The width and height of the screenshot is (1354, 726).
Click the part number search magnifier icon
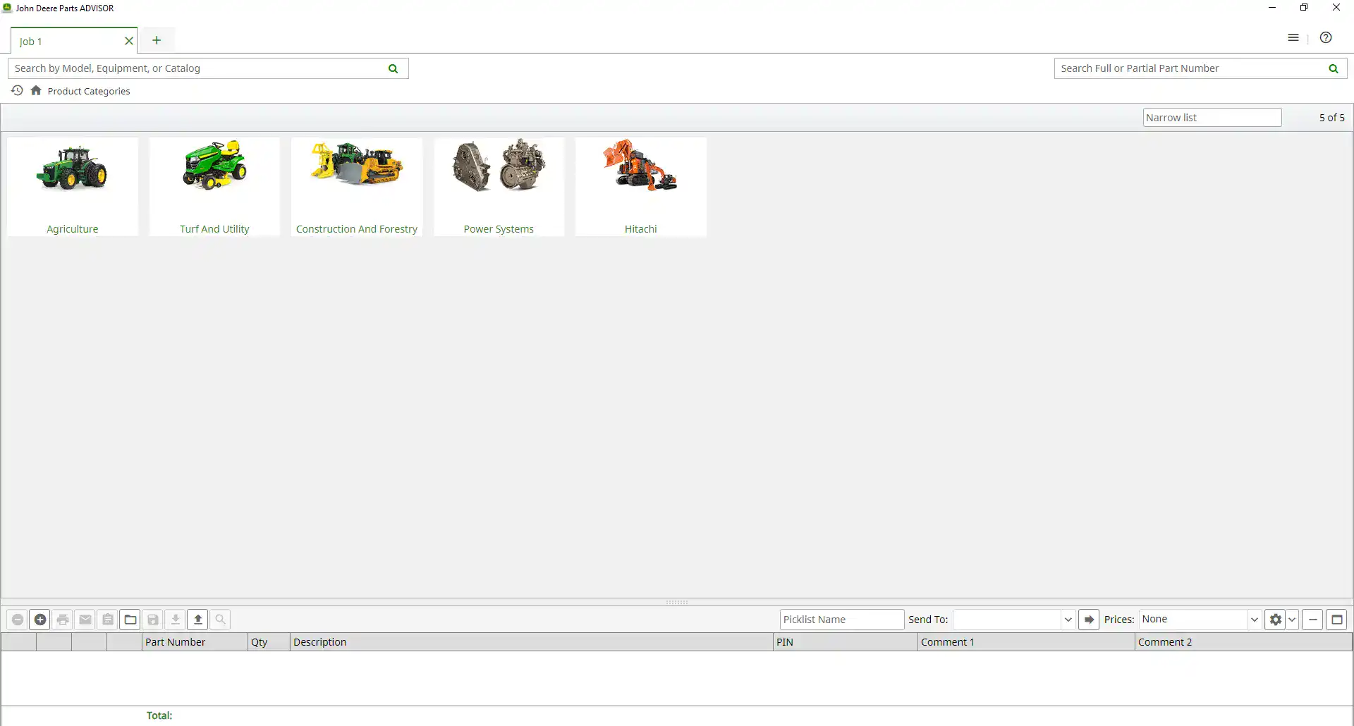[1333, 68]
